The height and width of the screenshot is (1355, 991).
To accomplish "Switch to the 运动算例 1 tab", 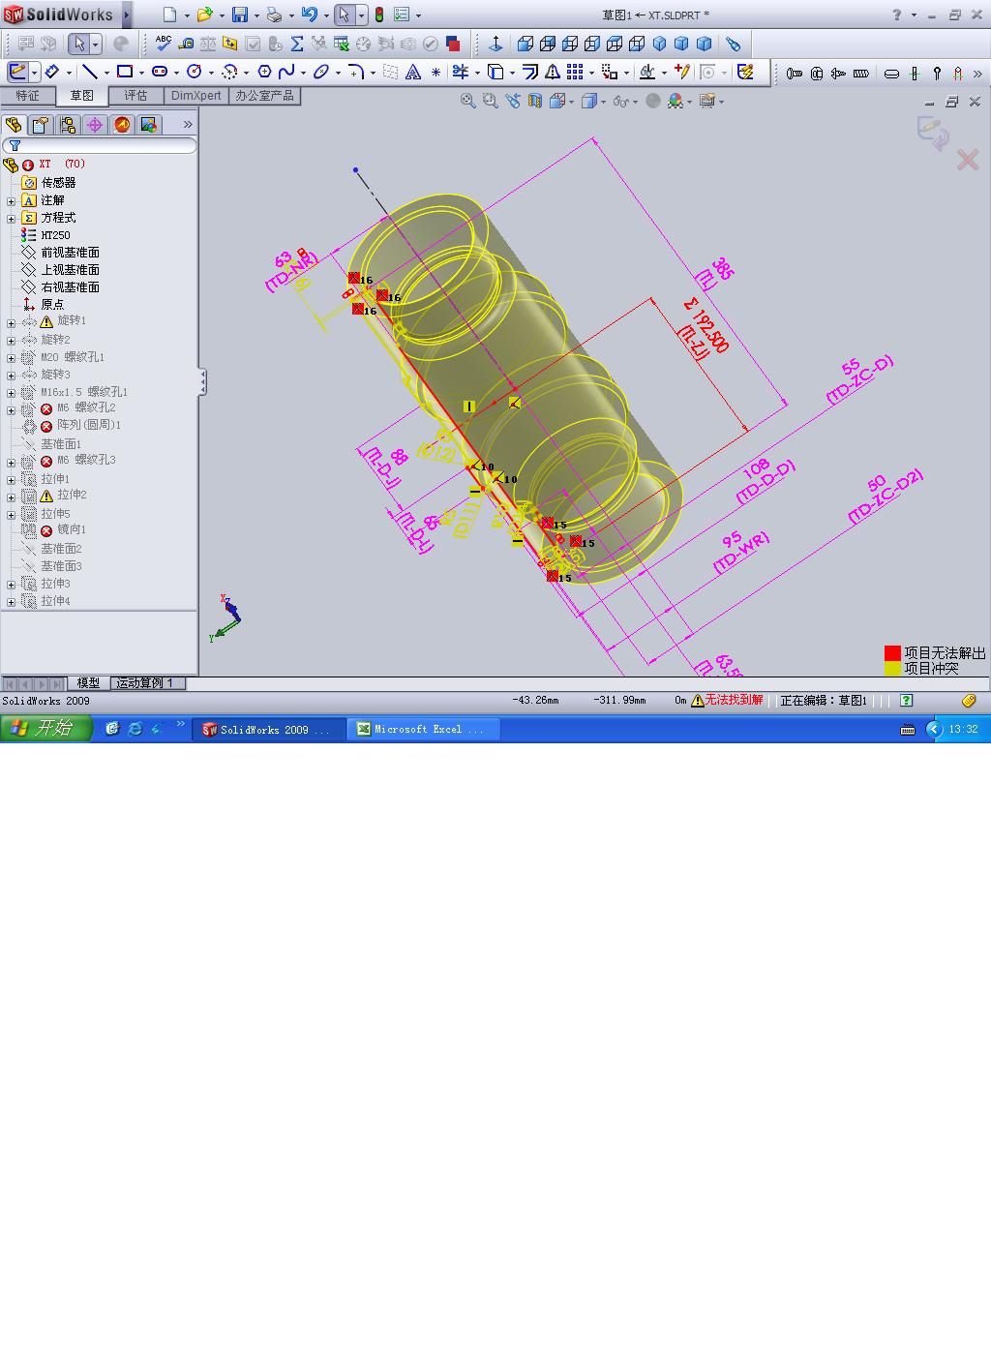I will (x=146, y=683).
